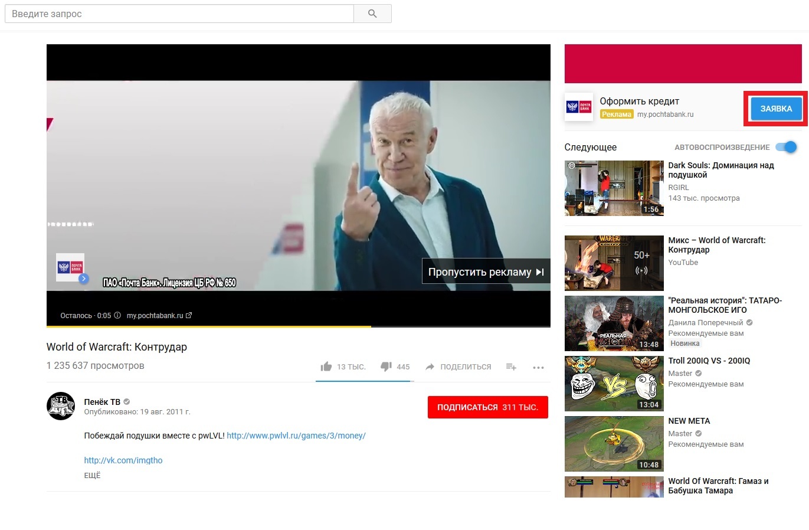Open the Troll 200IQ VS - 200IQ video title
Screen dimensions: 809x530
[x=709, y=361]
